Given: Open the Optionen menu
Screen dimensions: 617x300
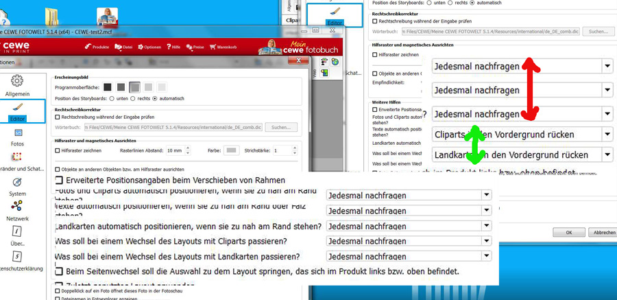Looking at the screenshot, I should pos(149,47).
